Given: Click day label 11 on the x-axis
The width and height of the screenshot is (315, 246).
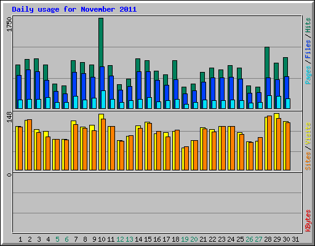Looking at the screenshot, I should [111, 239].
